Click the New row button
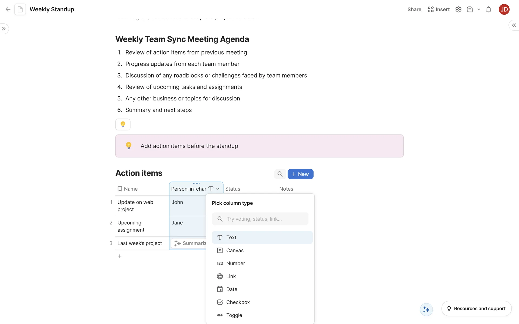Viewport: 519px width, 324px height. click(300, 174)
